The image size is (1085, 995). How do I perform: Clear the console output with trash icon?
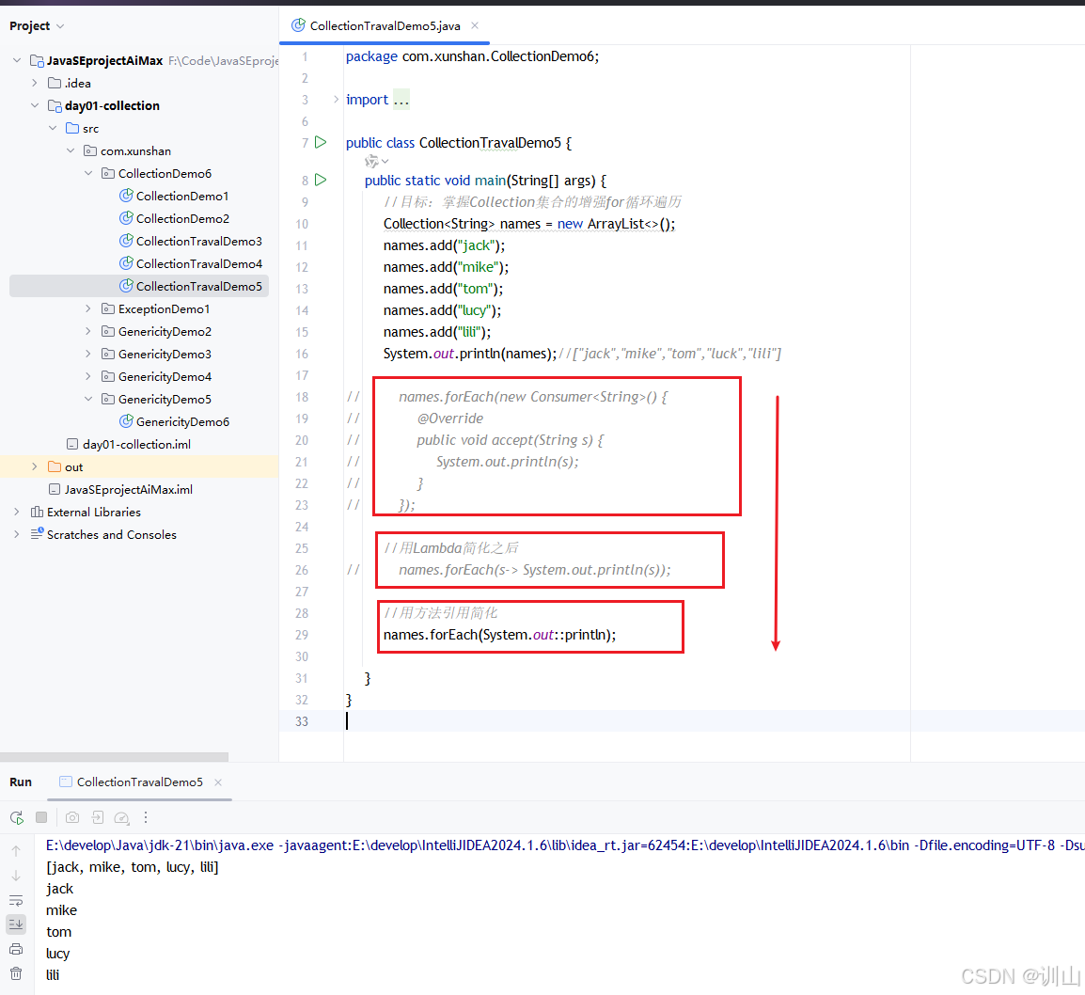(x=16, y=975)
